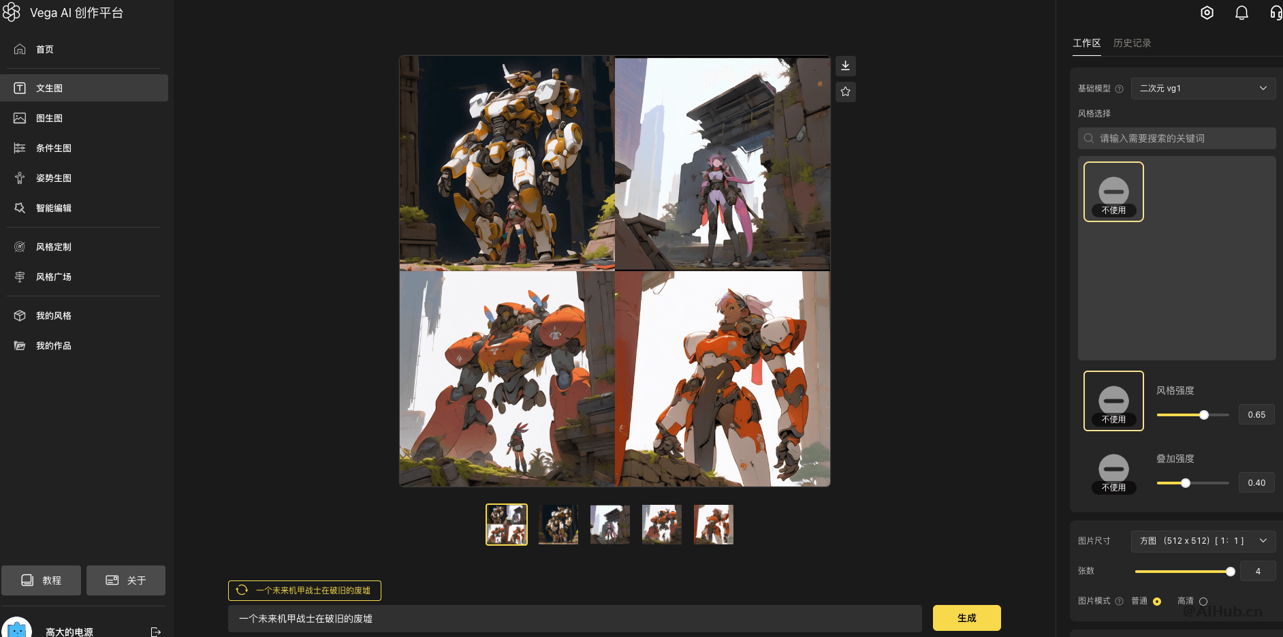
Task: Click the 风格选择 keyword search field
Action: coord(1177,138)
